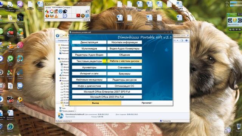The height and width of the screenshot is (136, 242).
Task: Open the Picasa-style colorful circle icon in TurboLaunch
Action: (51, 11)
